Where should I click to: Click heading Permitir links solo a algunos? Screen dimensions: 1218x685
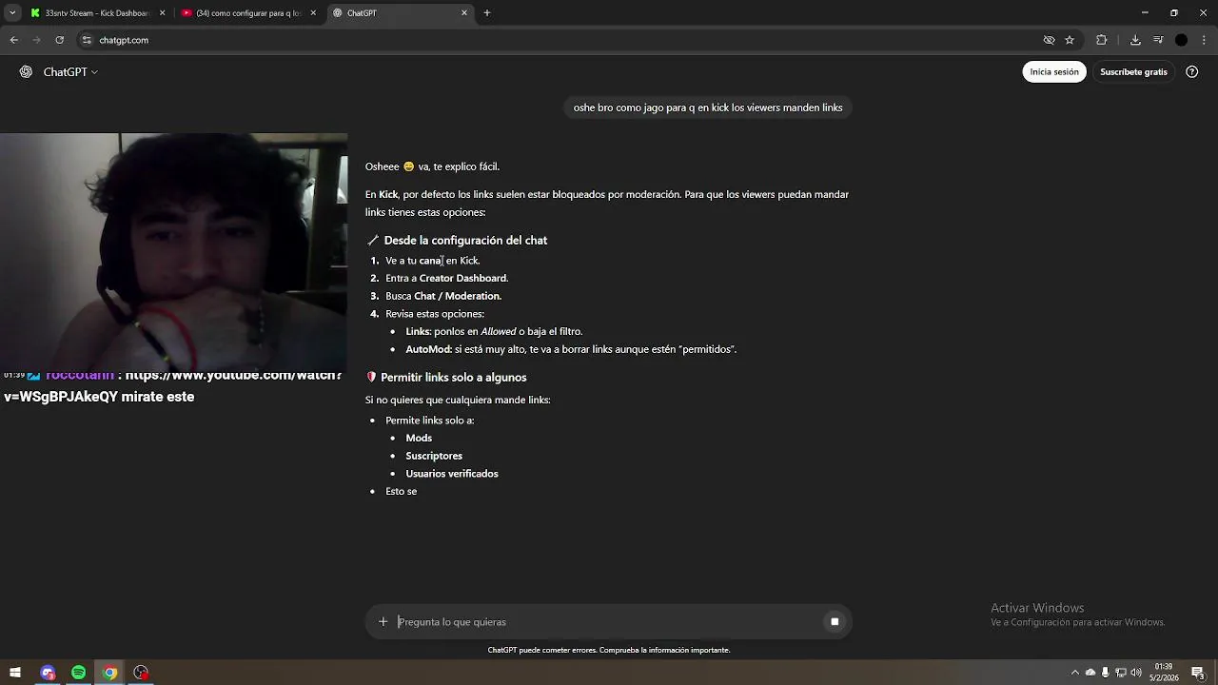click(454, 378)
